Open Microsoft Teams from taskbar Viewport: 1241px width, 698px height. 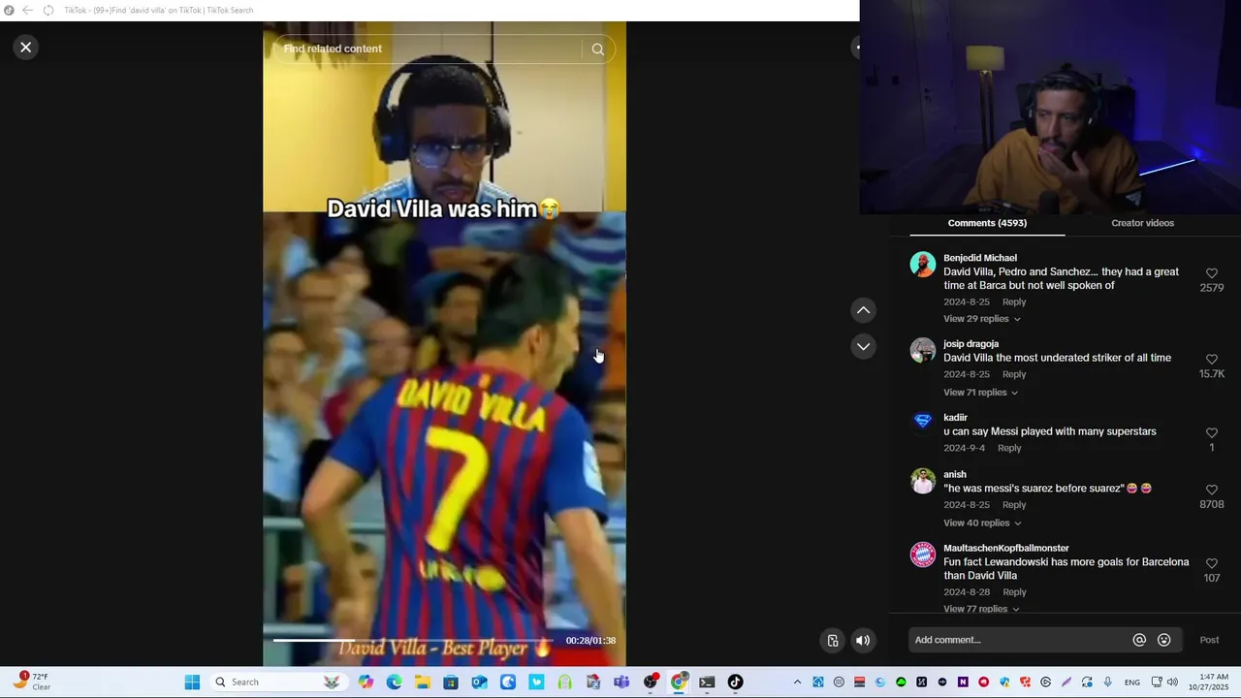[621, 682]
